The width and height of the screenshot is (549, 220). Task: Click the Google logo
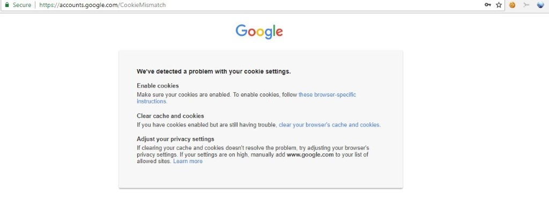tap(259, 32)
